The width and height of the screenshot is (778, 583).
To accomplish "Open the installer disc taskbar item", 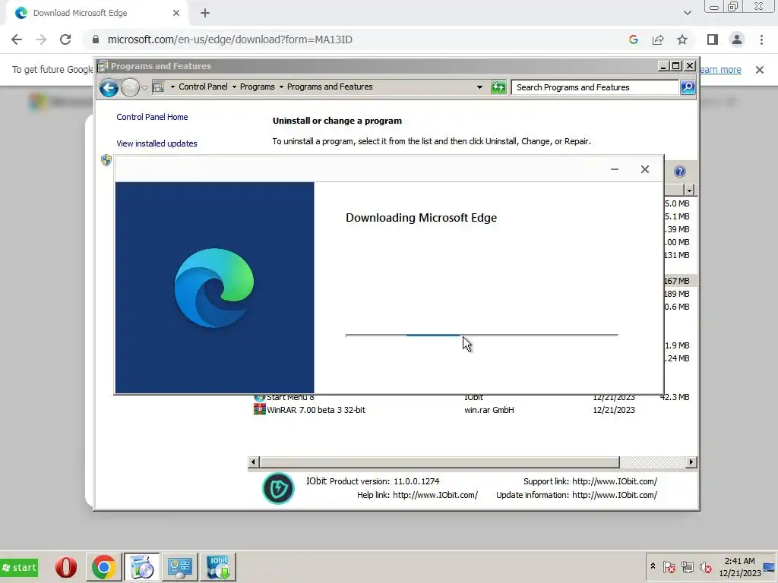I will click(141, 567).
